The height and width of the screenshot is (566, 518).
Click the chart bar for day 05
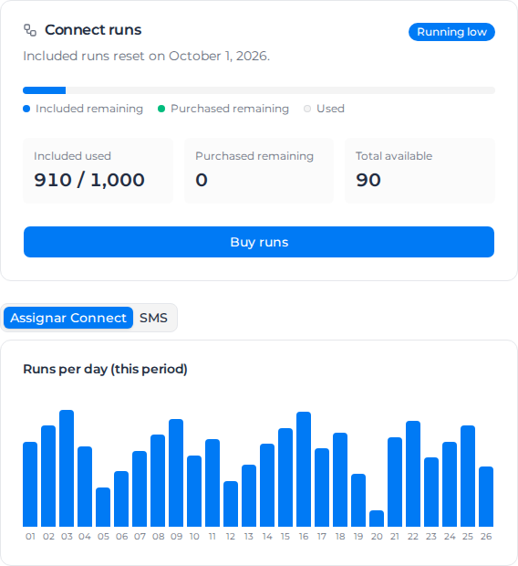pos(103,508)
